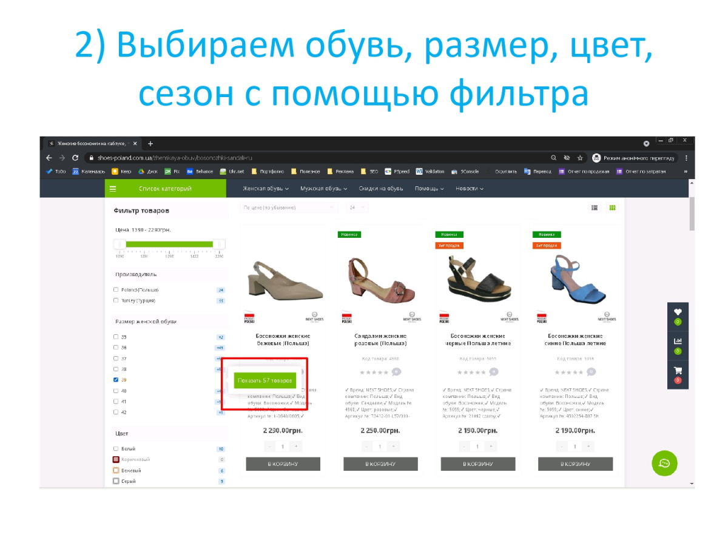
Task: Open the shopping cart sidebar icon
Action: (x=678, y=371)
